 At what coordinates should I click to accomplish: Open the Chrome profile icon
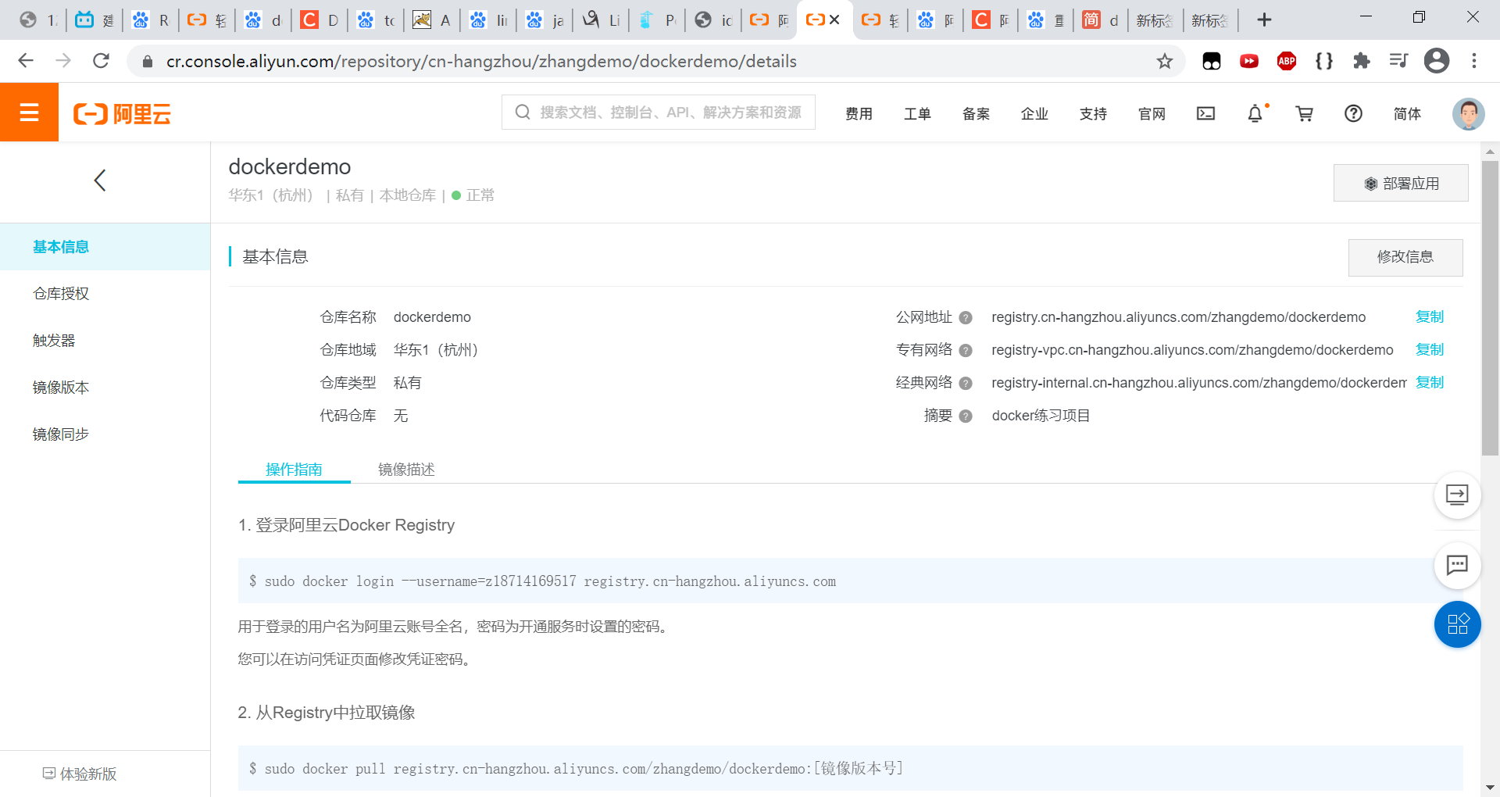click(x=1437, y=61)
